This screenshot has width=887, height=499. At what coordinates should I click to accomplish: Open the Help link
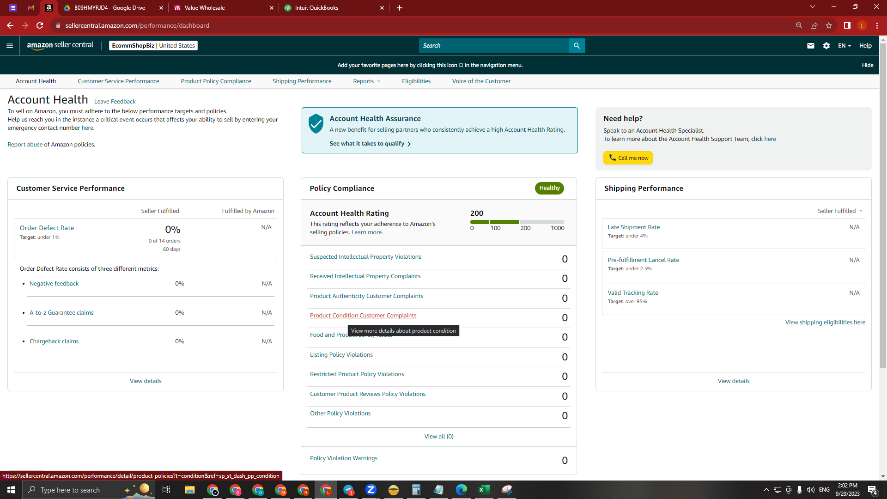(x=865, y=46)
